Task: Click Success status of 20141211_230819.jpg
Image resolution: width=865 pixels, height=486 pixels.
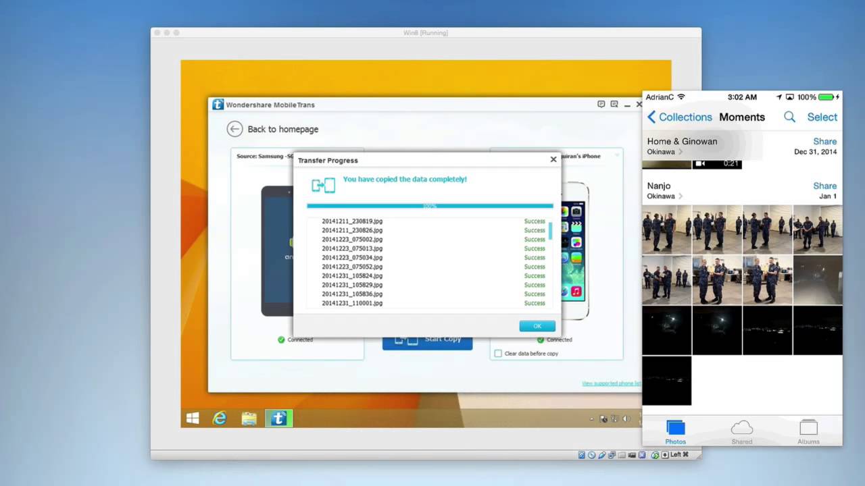Action: coord(535,221)
